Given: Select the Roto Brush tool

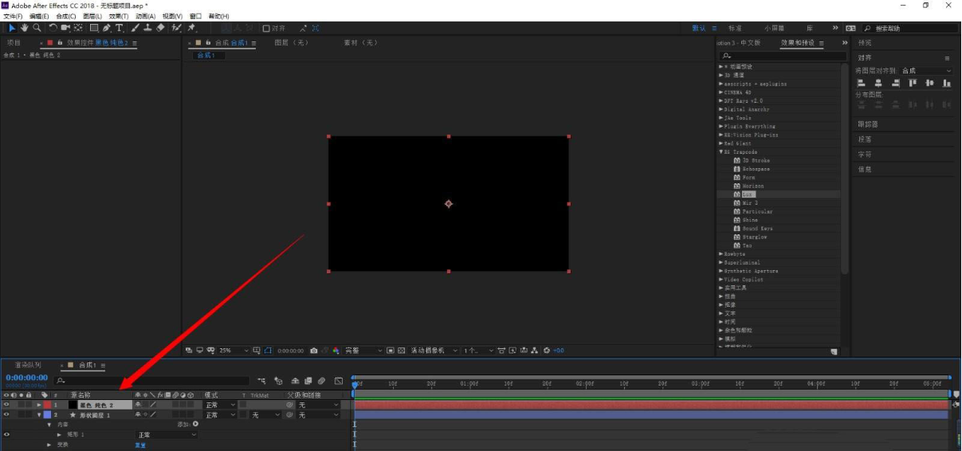Looking at the screenshot, I should tap(177, 28).
